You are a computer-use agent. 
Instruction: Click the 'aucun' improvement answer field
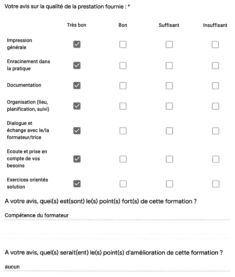click(117, 267)
